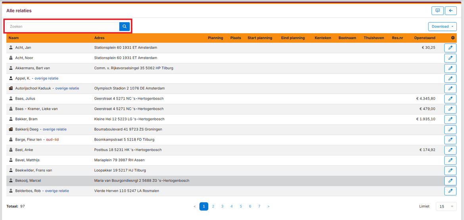The width and height of the screenshot is (464, 220).
Task: Open edit for Bekooij, Marcel
Action: coord(450,181)
